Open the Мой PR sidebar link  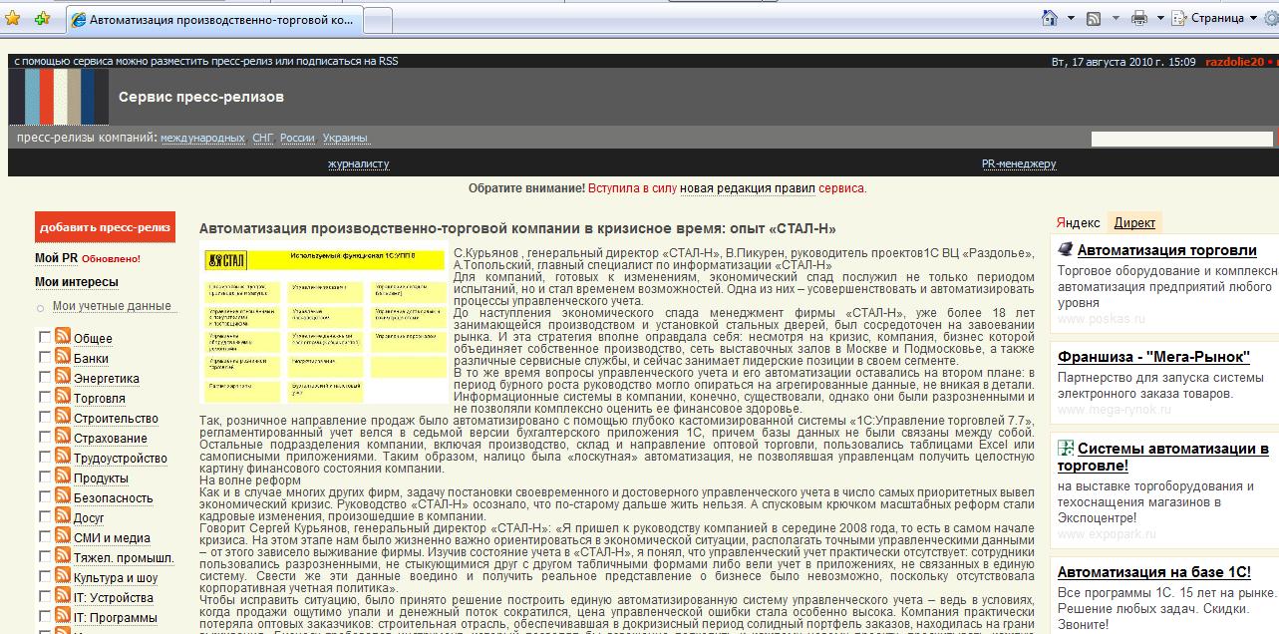click(x=56, y=258)
